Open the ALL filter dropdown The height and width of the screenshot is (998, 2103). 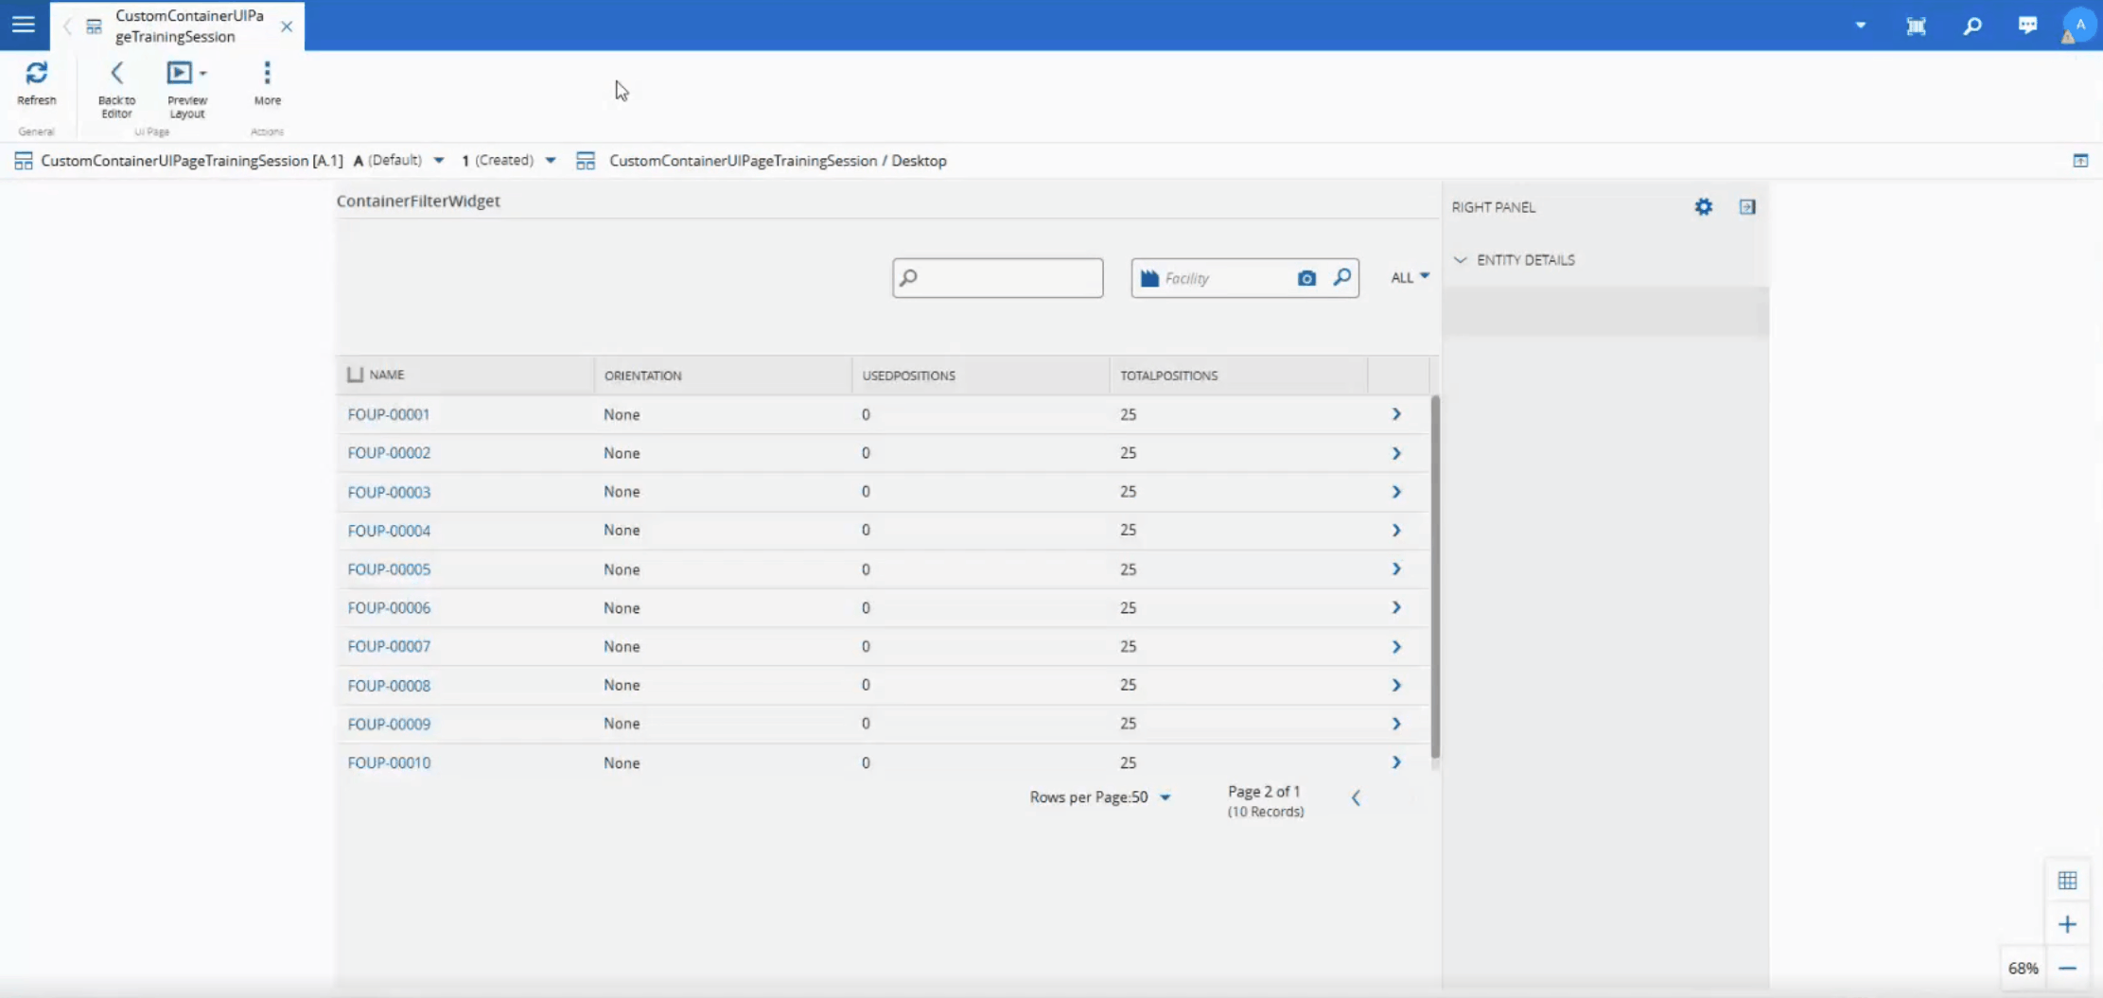point(1410,277)
